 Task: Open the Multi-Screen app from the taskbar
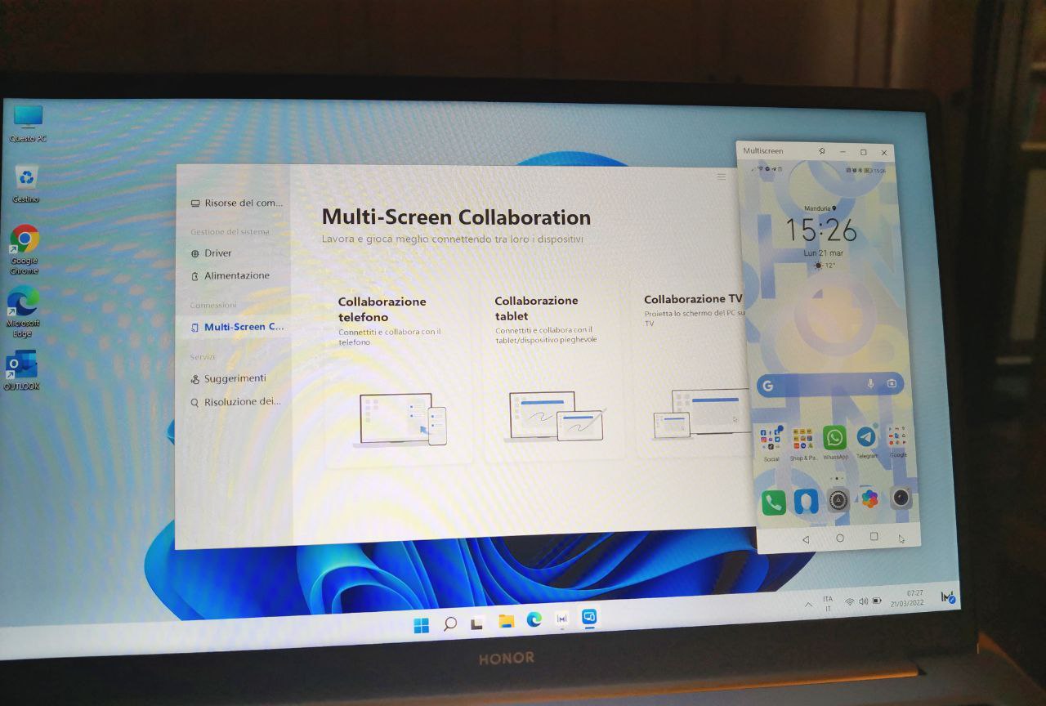588,619
